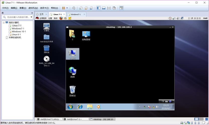209x125 pixels.
Task: Select the 计算机 icon on Linux desktop
Action: coord(46,27)
